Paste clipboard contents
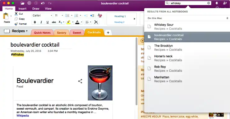230x119 pixels. 7,18
